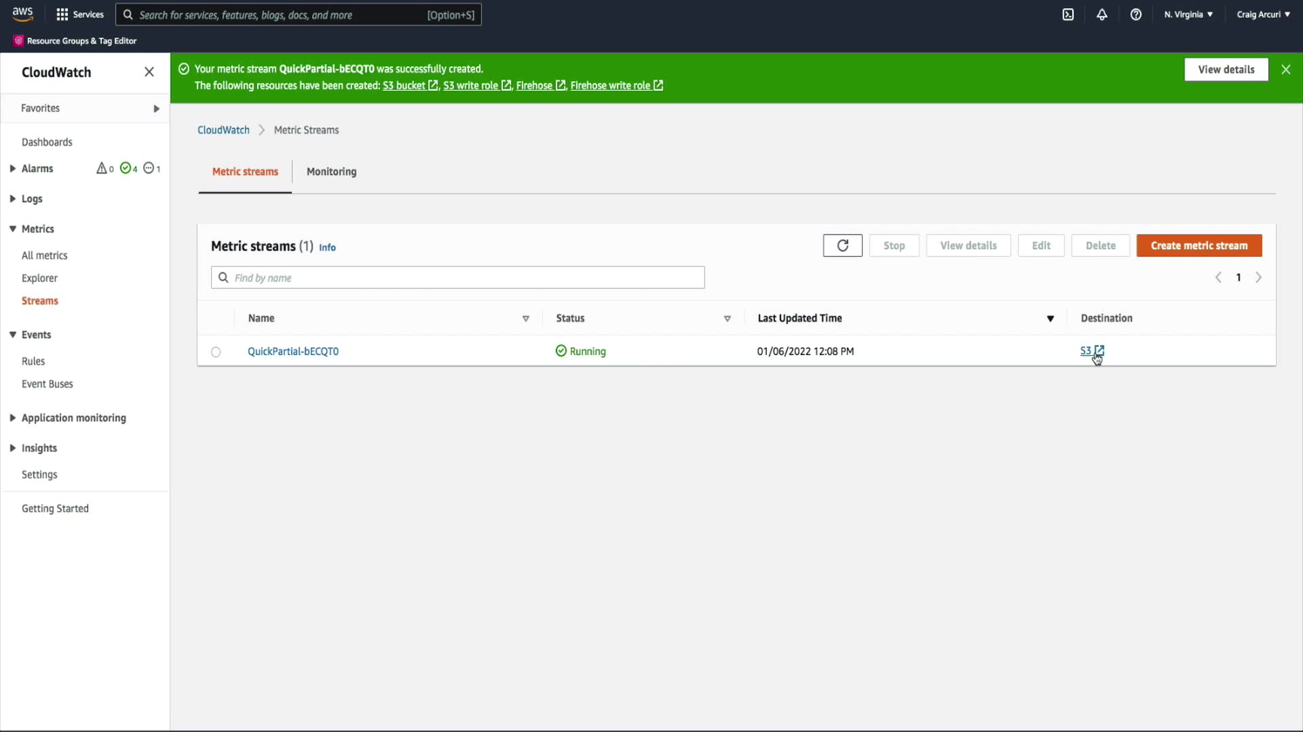Close the CloudWatch sidebar panel
Screen dimensions: 1303x732
(149, 72)
